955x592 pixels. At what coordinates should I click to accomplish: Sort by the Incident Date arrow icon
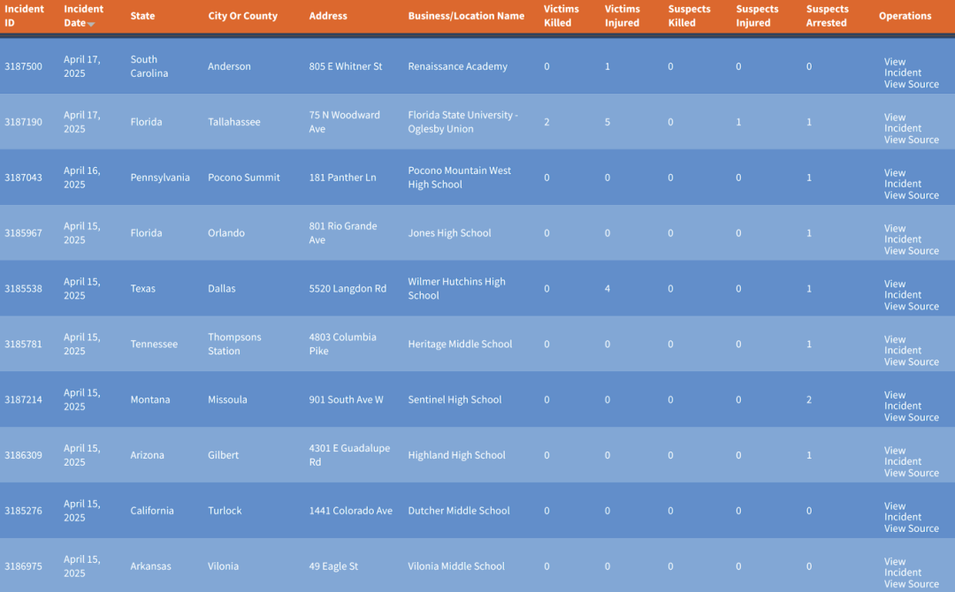click(91, 25)
